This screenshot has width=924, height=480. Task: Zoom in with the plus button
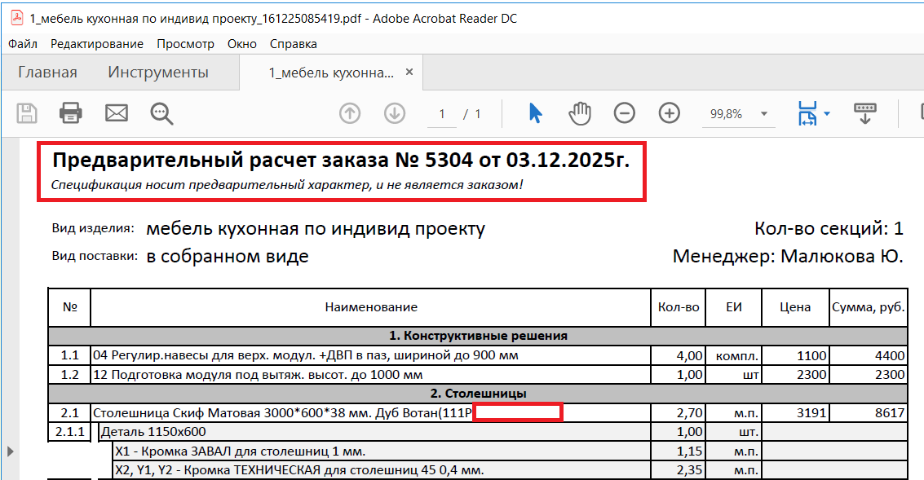pos(670,113)
